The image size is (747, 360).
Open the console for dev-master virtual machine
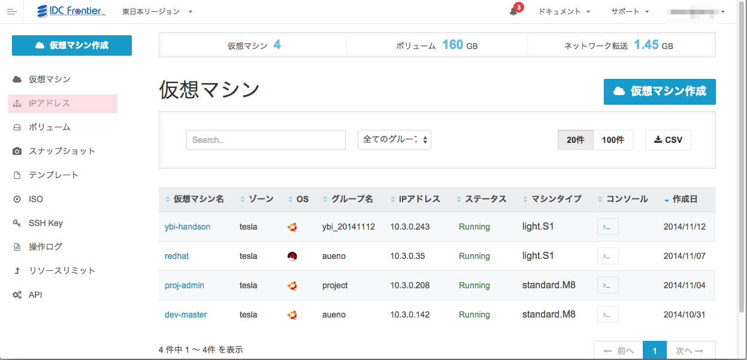click(607, 315)
